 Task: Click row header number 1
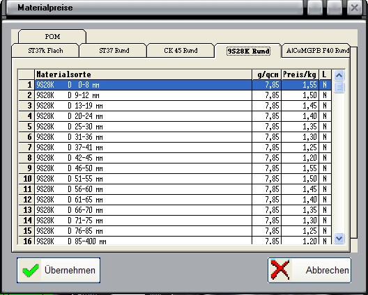click(26, 85)
